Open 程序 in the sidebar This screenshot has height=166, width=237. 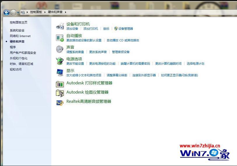[13, 47]
